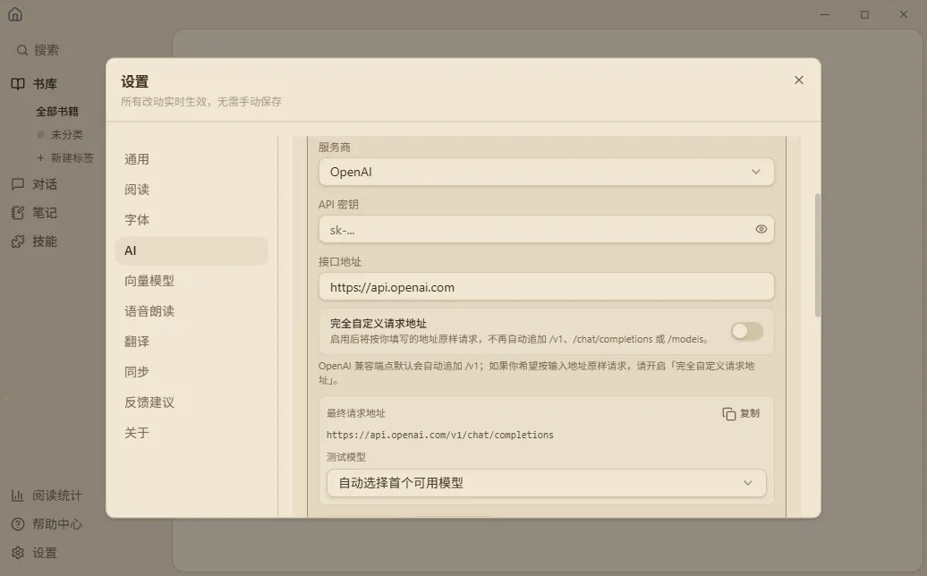
Task: Click the 搜索 search label
Action: point(47,50)
